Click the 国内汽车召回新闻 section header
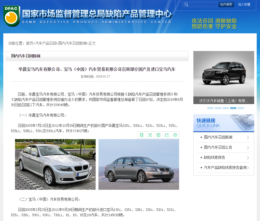Viewport: 260px width, 221px height. click(26, 56)
